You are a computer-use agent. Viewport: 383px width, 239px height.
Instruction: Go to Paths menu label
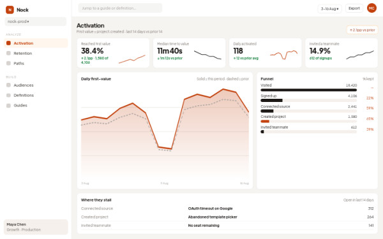[x=19, y=63]
